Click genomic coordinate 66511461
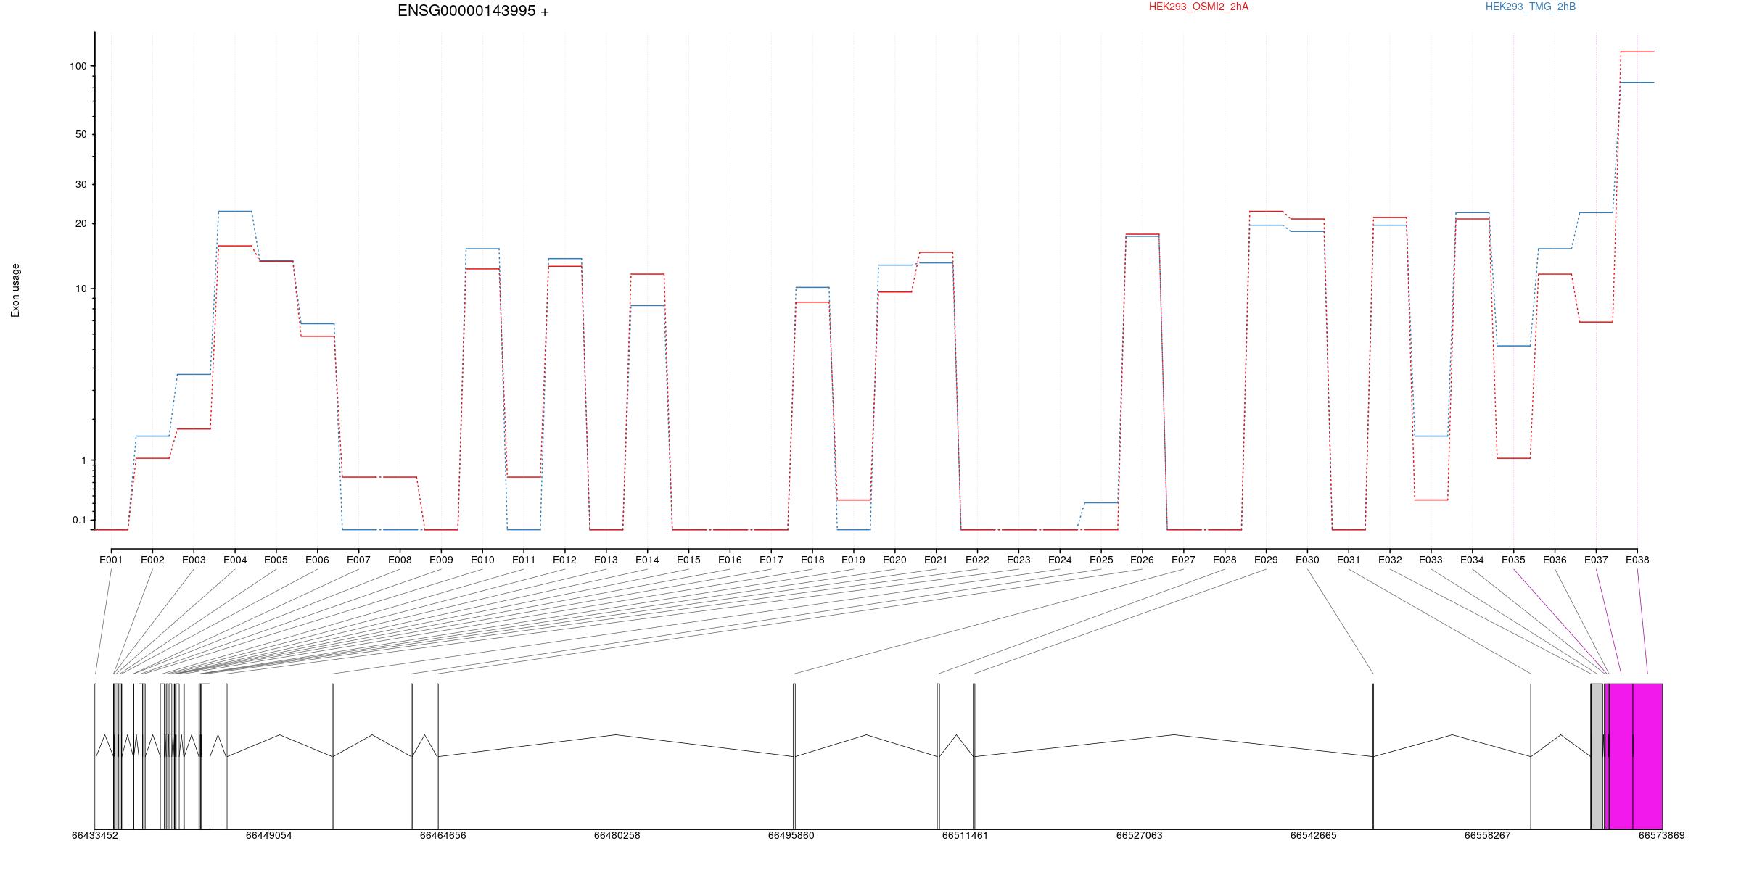The width and height of the screenshot is (1741, 870). tap(966, 835)
